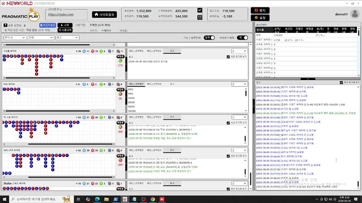Click the blue player count icon in 터보 바카라
The image size is (362, 203).
(84, 84)
